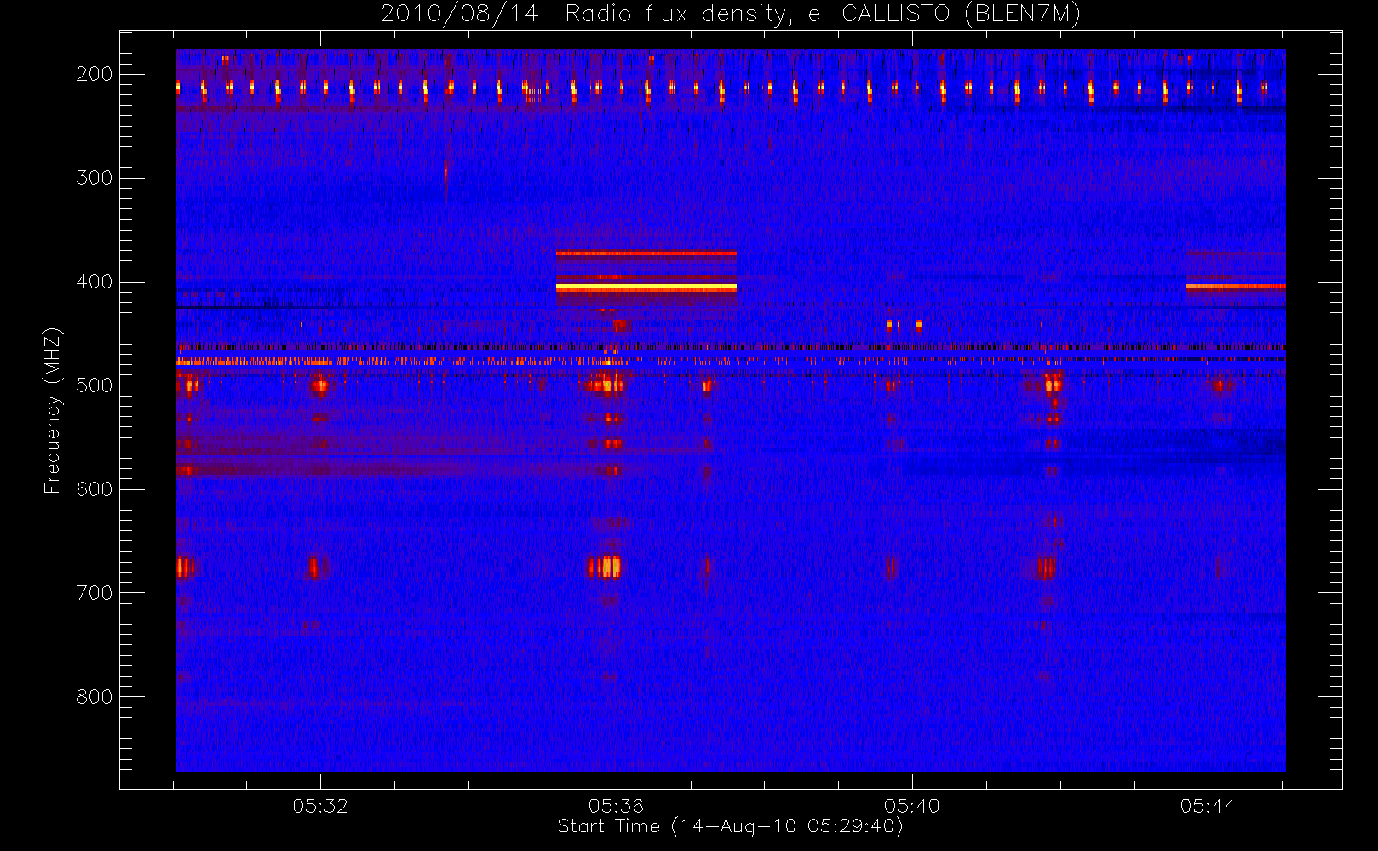1378x851 pixels.
Task: Click the "Start Time (14-Aug-10 05:29:40)" axis label
Action: (730, 826)
